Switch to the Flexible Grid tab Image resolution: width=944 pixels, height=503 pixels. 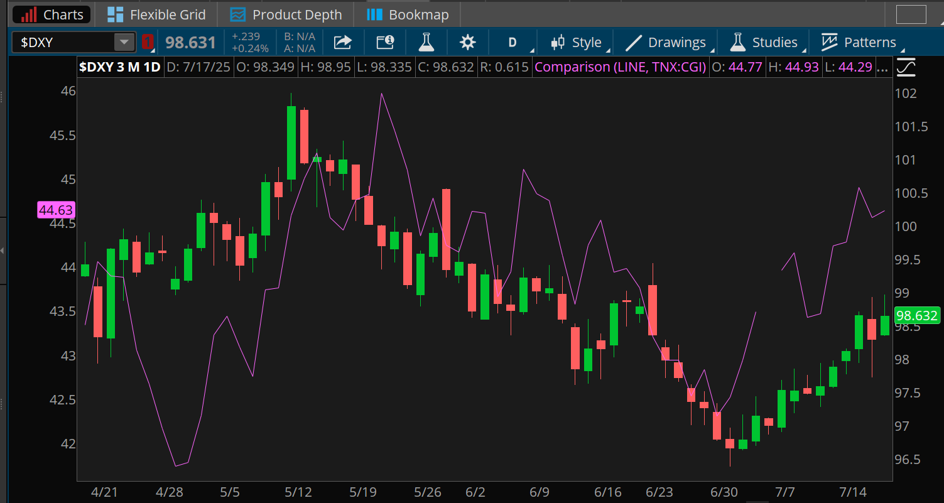[x=156, y=14]
